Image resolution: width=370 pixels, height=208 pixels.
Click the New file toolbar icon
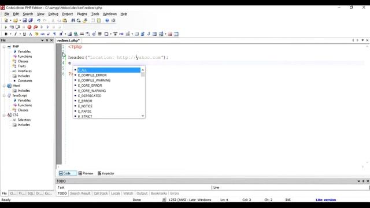pyautogui.click(x=6, y=21)
